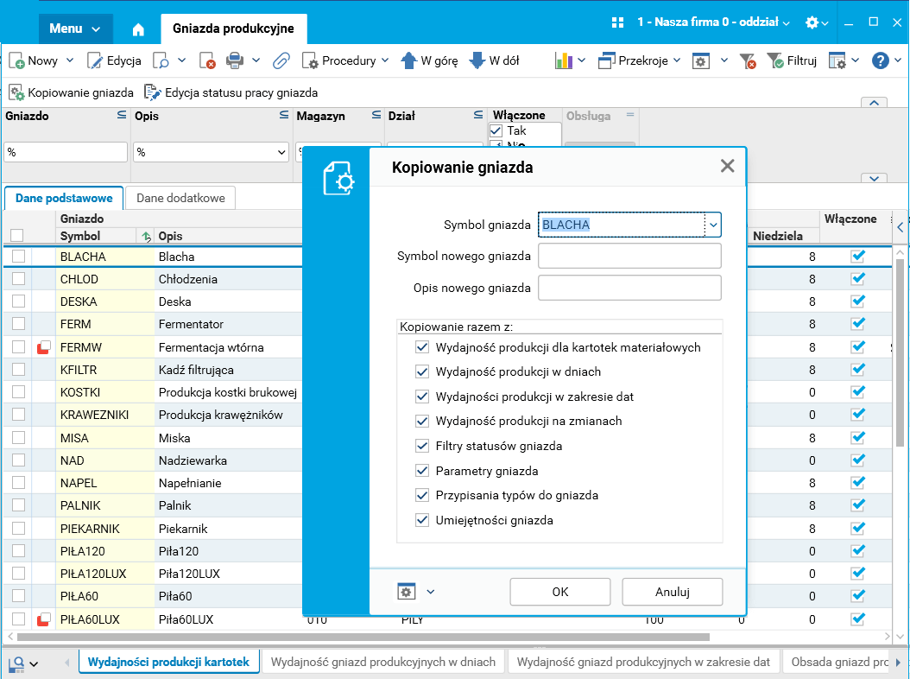
Task: Uncheck Przypisania typów do gniazda
Action: coord(422,496)
